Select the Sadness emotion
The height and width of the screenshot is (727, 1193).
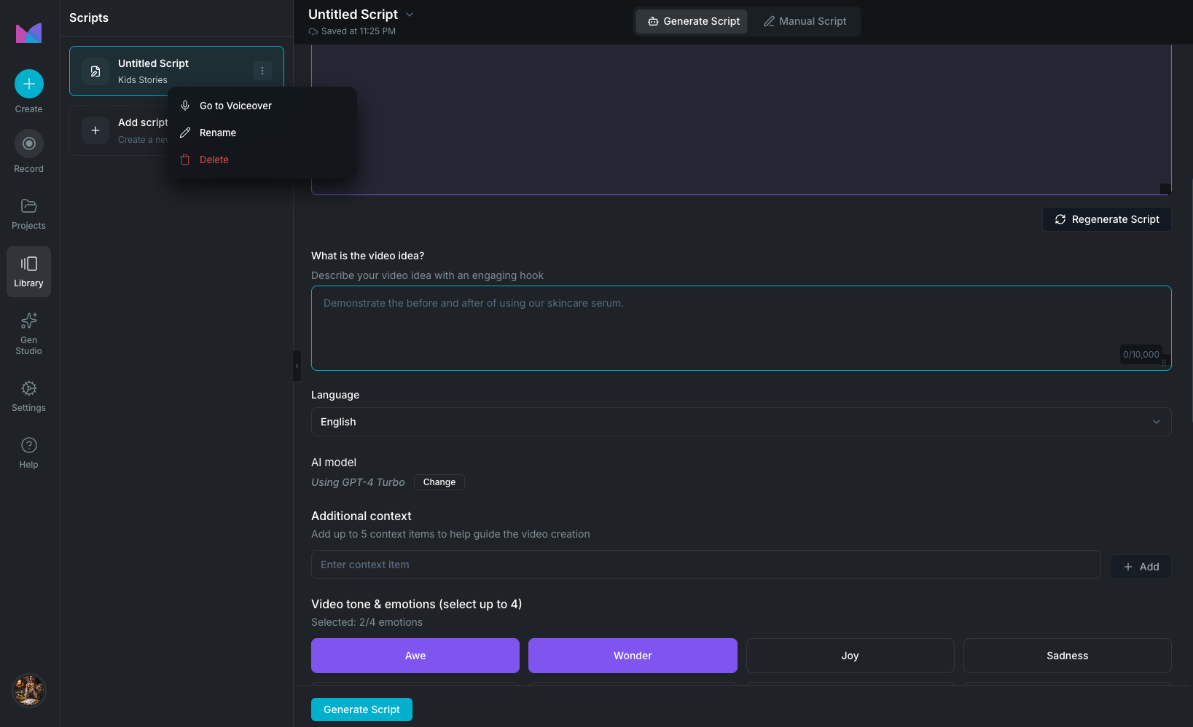pos(1067,656)
